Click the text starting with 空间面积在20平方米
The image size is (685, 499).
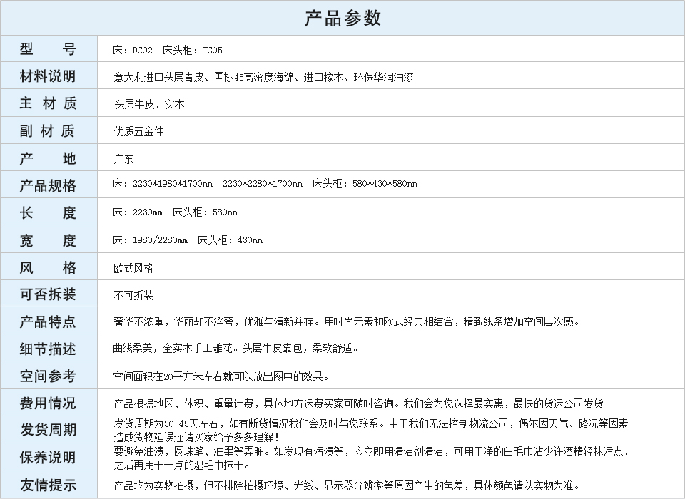[221, 376]
